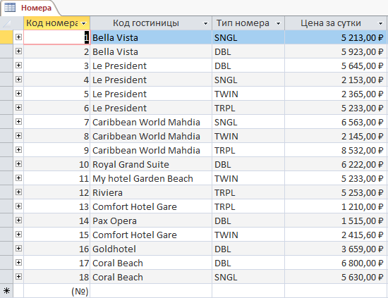Screen dimensions: 388x298
Task: Open Код номера column filter dropdown
Action: (x=84, y=23)
